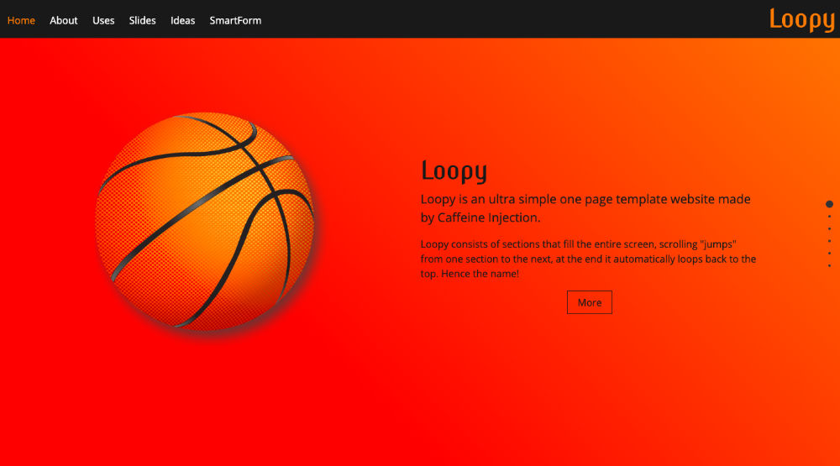
Task: Click the 'Caffeine Injection' text
Action: (488, 218)
